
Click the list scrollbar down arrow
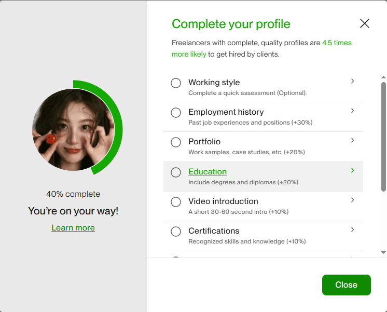[x=383, y=252]
